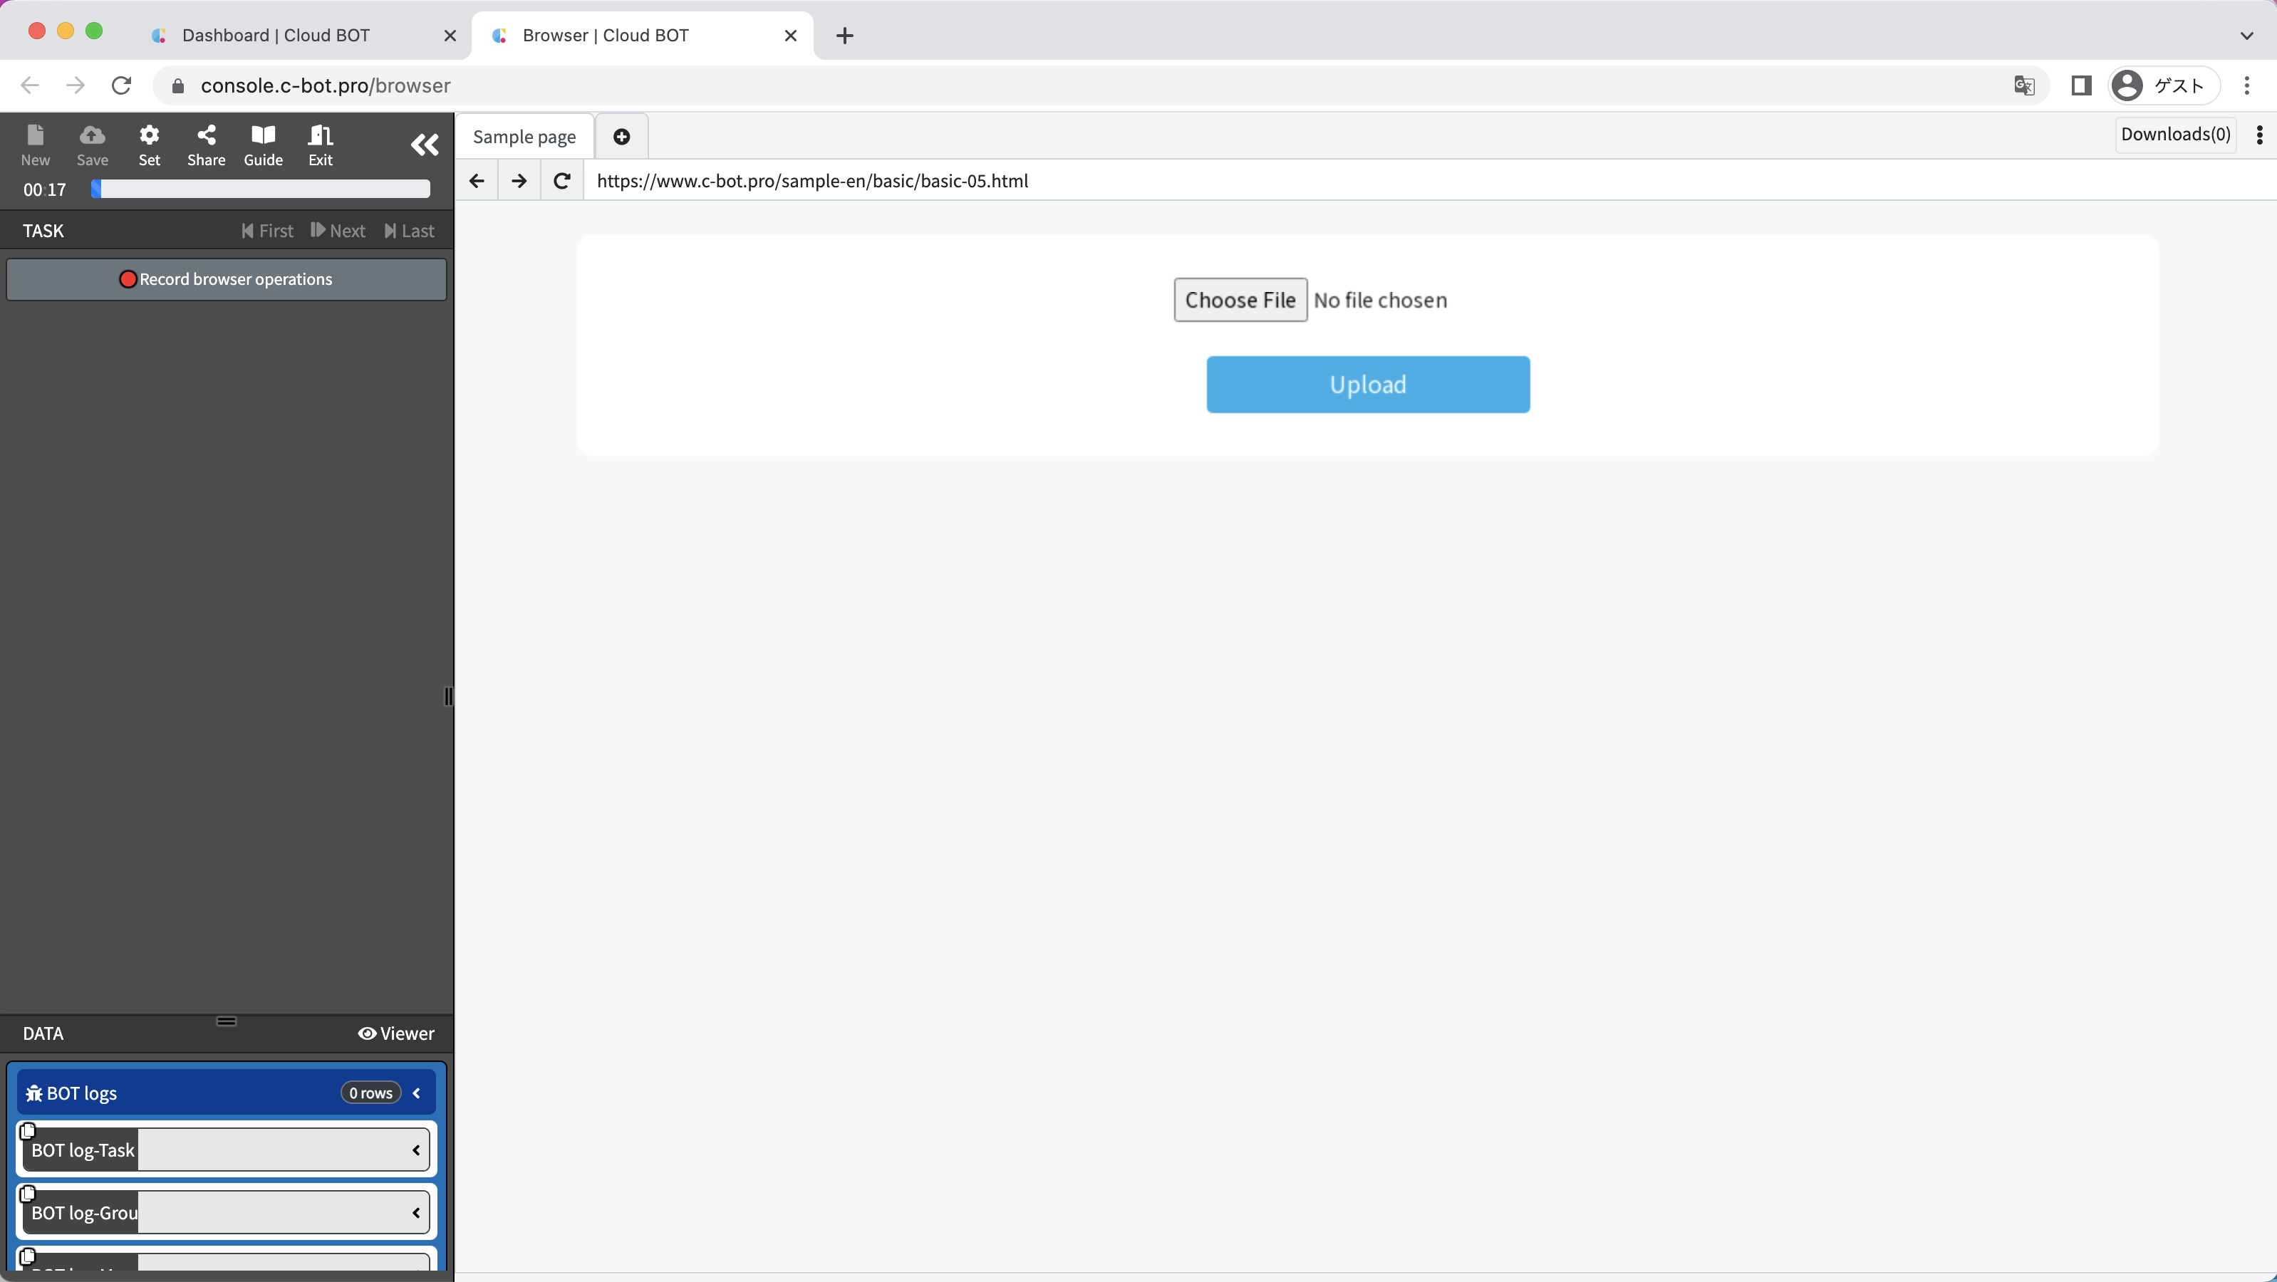The image size is (2277, 1282).
Task: Select the Sample page tab
Action: pos(524,136)
